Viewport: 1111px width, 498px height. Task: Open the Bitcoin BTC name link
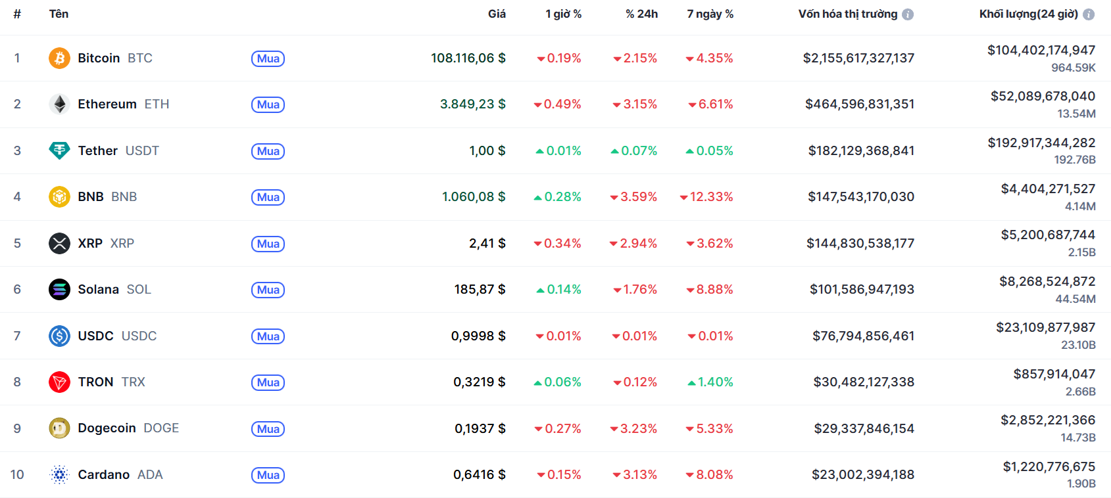(115, 58)
